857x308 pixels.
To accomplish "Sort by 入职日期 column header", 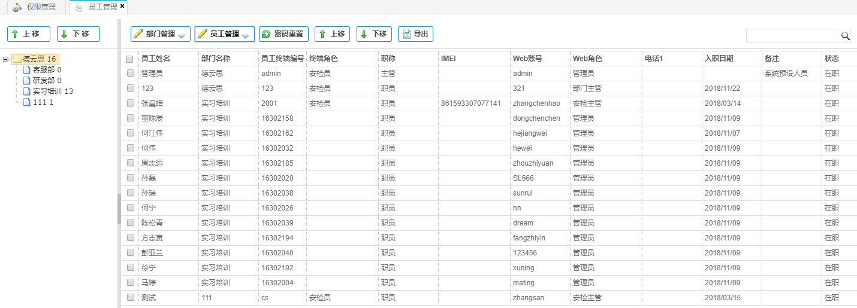I will click(x=719, y=59).
